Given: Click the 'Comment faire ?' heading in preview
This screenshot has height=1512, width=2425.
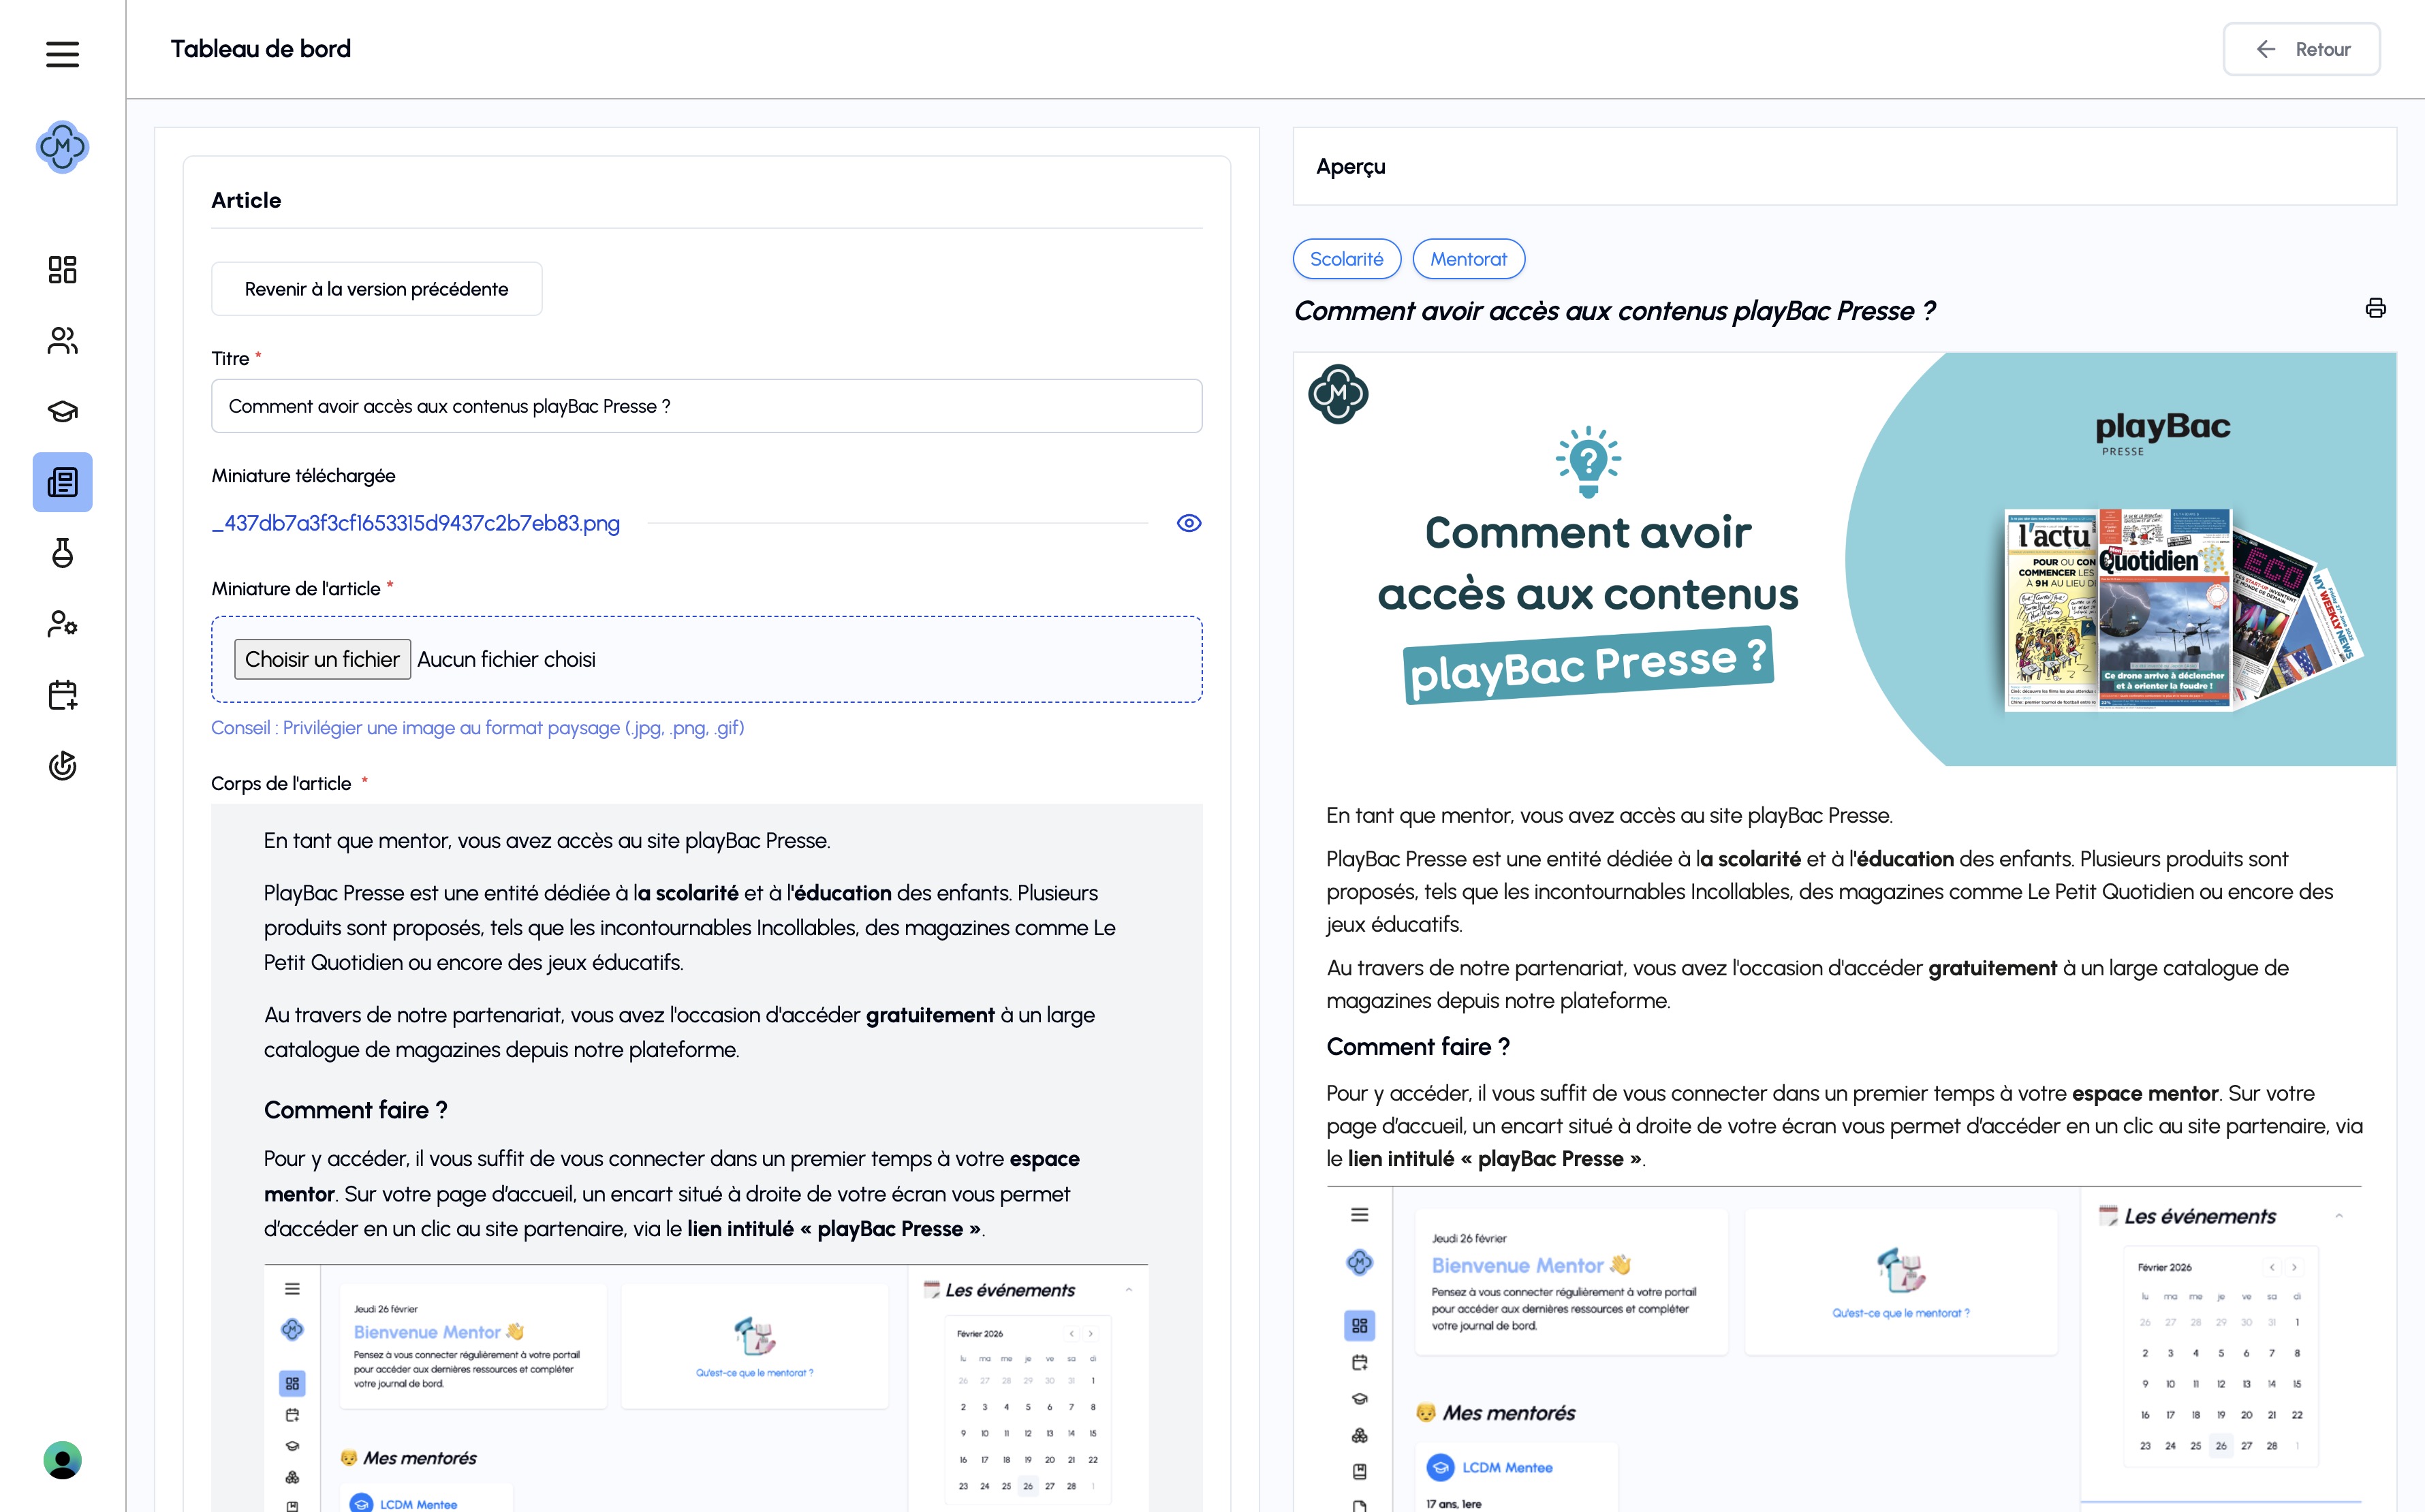Looking at the screenshot, I should [x=1418, y=1047].
